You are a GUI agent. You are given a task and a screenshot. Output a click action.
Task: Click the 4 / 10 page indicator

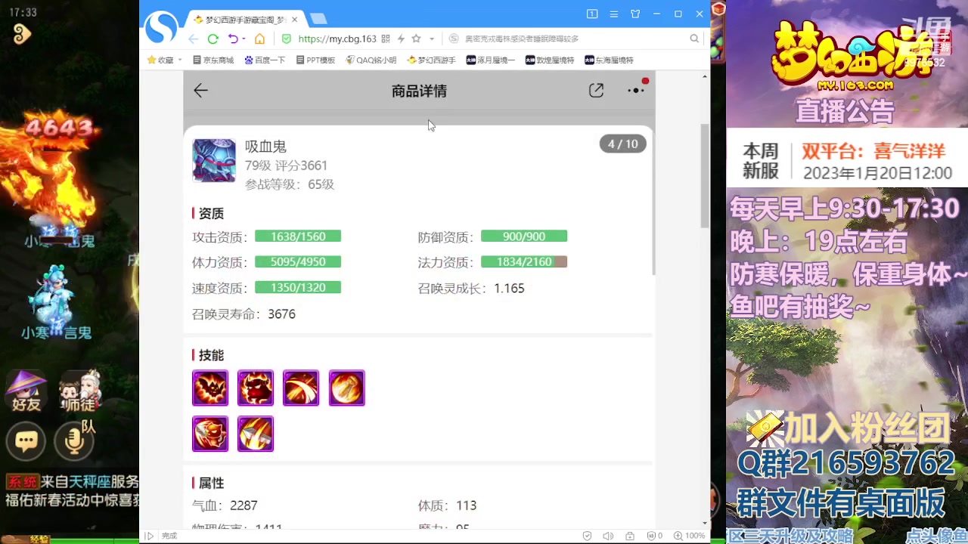pos(623,144)
